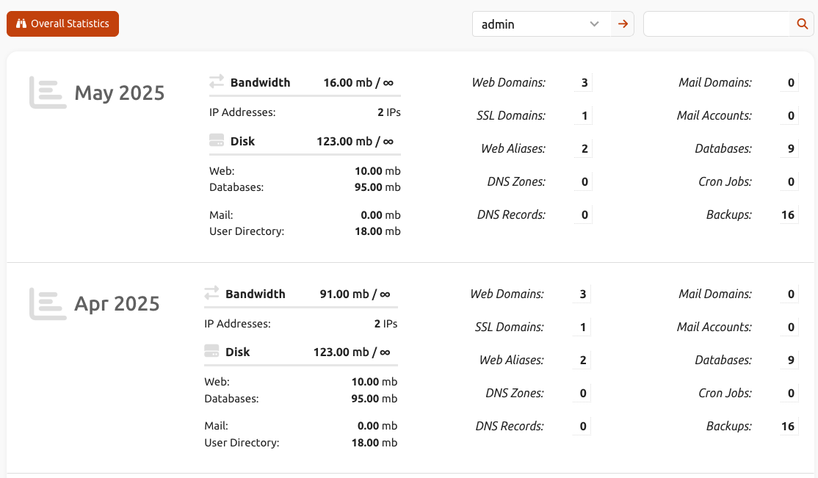Click Apr 2025 IP Addresses label
Viewport: 818px width, 478px height.
[x=237, y=324]
